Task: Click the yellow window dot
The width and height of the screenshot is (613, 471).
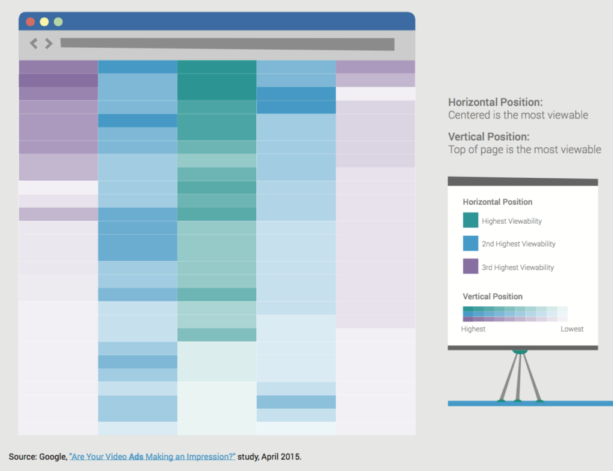Action: point(44,22)
